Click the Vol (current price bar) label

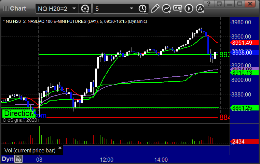(30, 150)
